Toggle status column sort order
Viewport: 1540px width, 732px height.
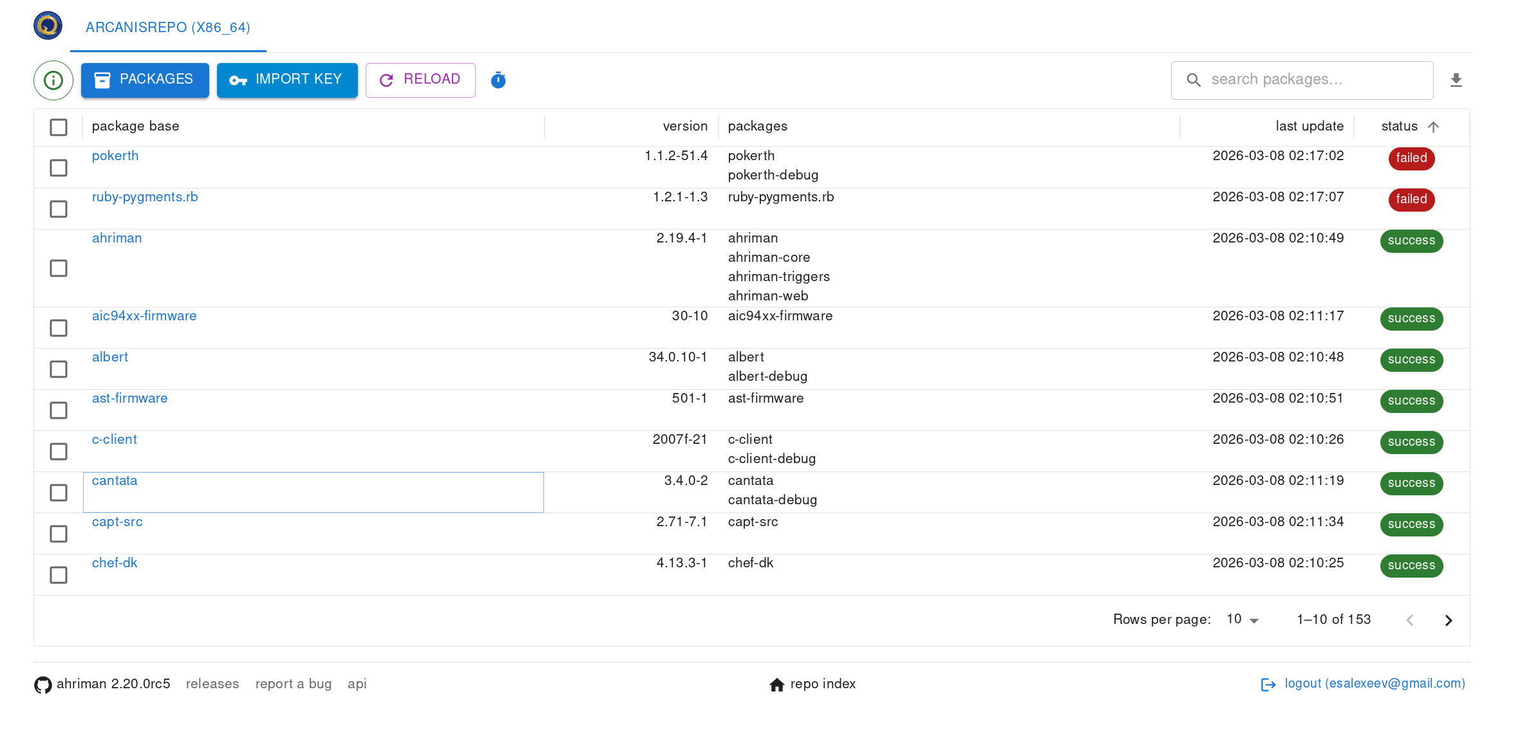point(1409,126)
